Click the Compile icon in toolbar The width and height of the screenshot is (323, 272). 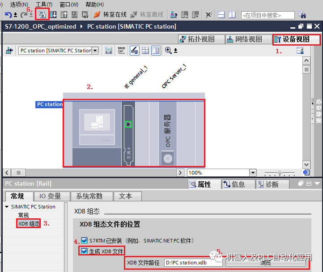(x=42, y=14)
